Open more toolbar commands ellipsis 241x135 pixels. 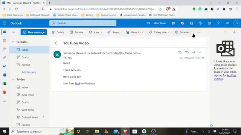click(x=198, y=32)
